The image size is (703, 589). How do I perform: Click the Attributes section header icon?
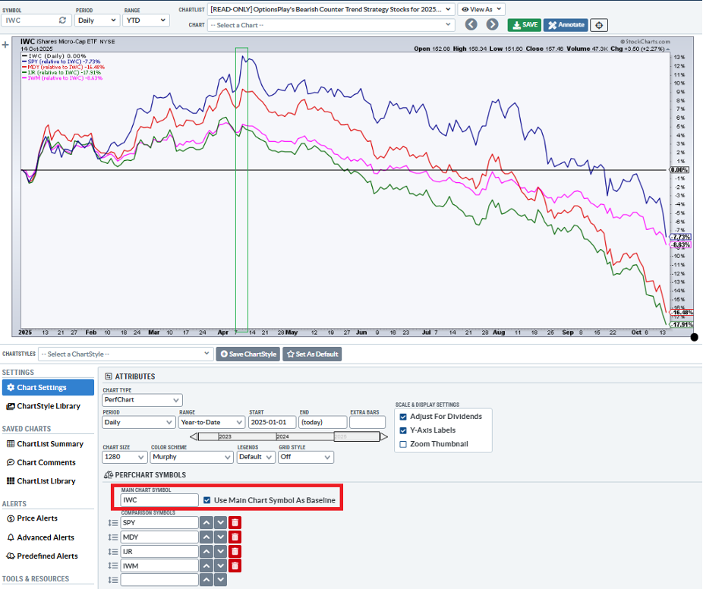(x=108, y=376)
